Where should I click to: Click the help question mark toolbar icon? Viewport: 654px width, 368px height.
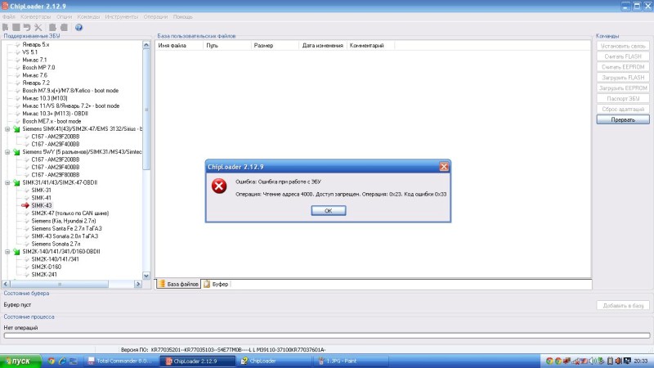coord(79,27)
